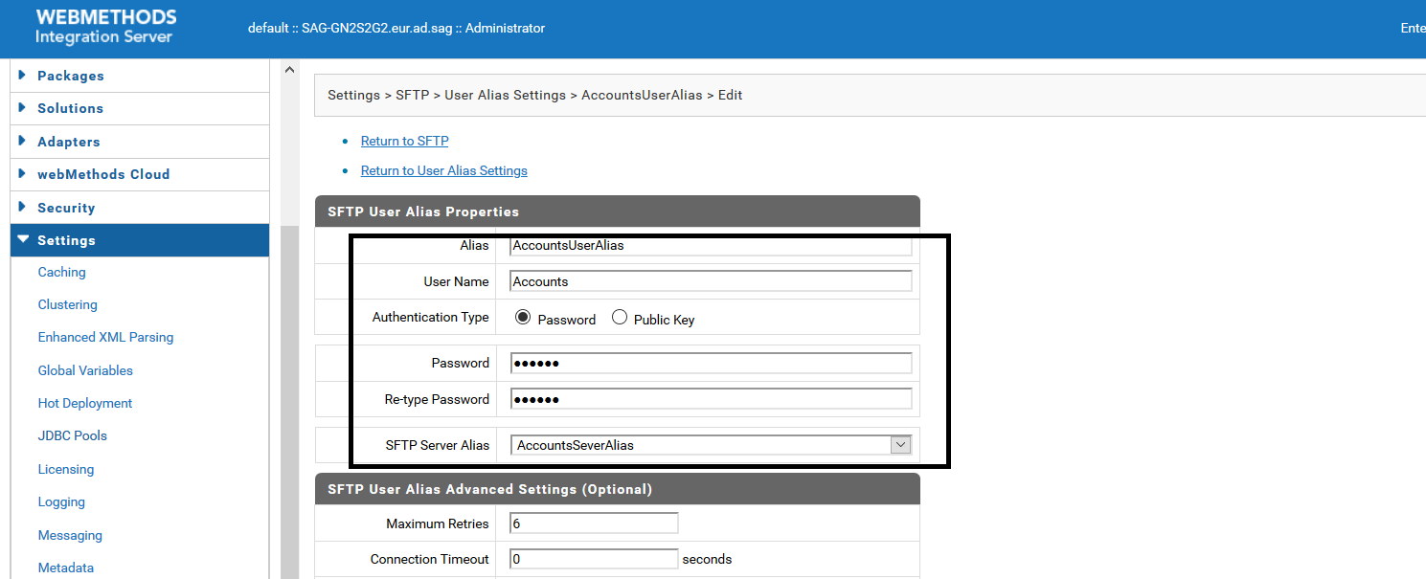Image resolution: width=1426 pixels, height=579 pixels.
Task: Focus the Re-type Password field
Action: coord(711,399)
